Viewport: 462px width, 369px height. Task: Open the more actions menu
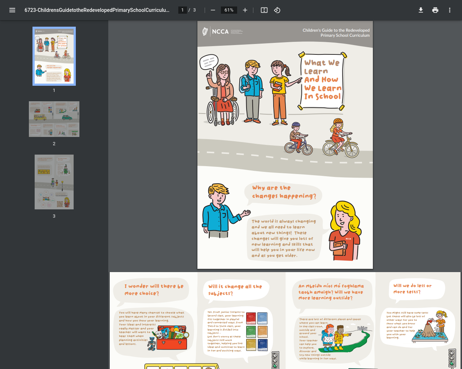(x=450, y=10)
